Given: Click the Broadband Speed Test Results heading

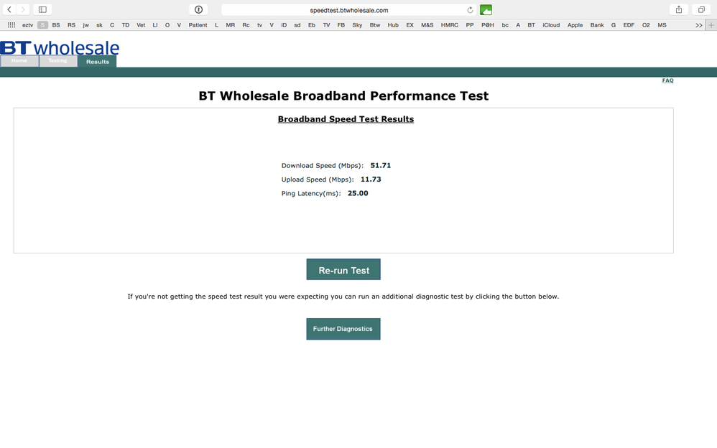Looking at the screenshot, I should (x=346, y=119).
